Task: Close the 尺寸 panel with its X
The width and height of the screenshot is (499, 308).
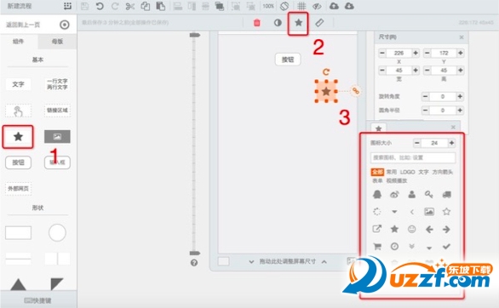Action: (x=462, y=37)
